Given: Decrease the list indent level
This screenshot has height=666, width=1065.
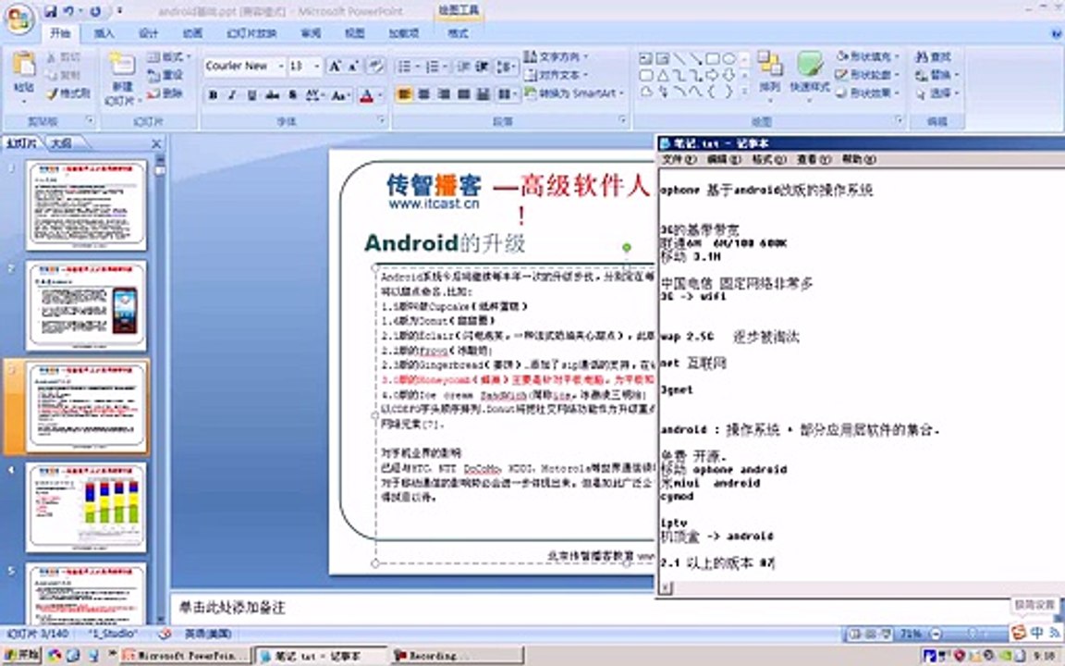Looking at the screenshot, I should click(462, 66).
